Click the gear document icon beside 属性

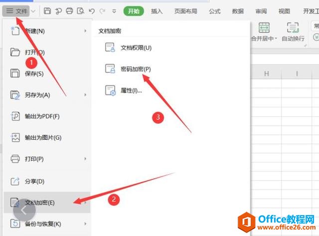tap(110, 90)
